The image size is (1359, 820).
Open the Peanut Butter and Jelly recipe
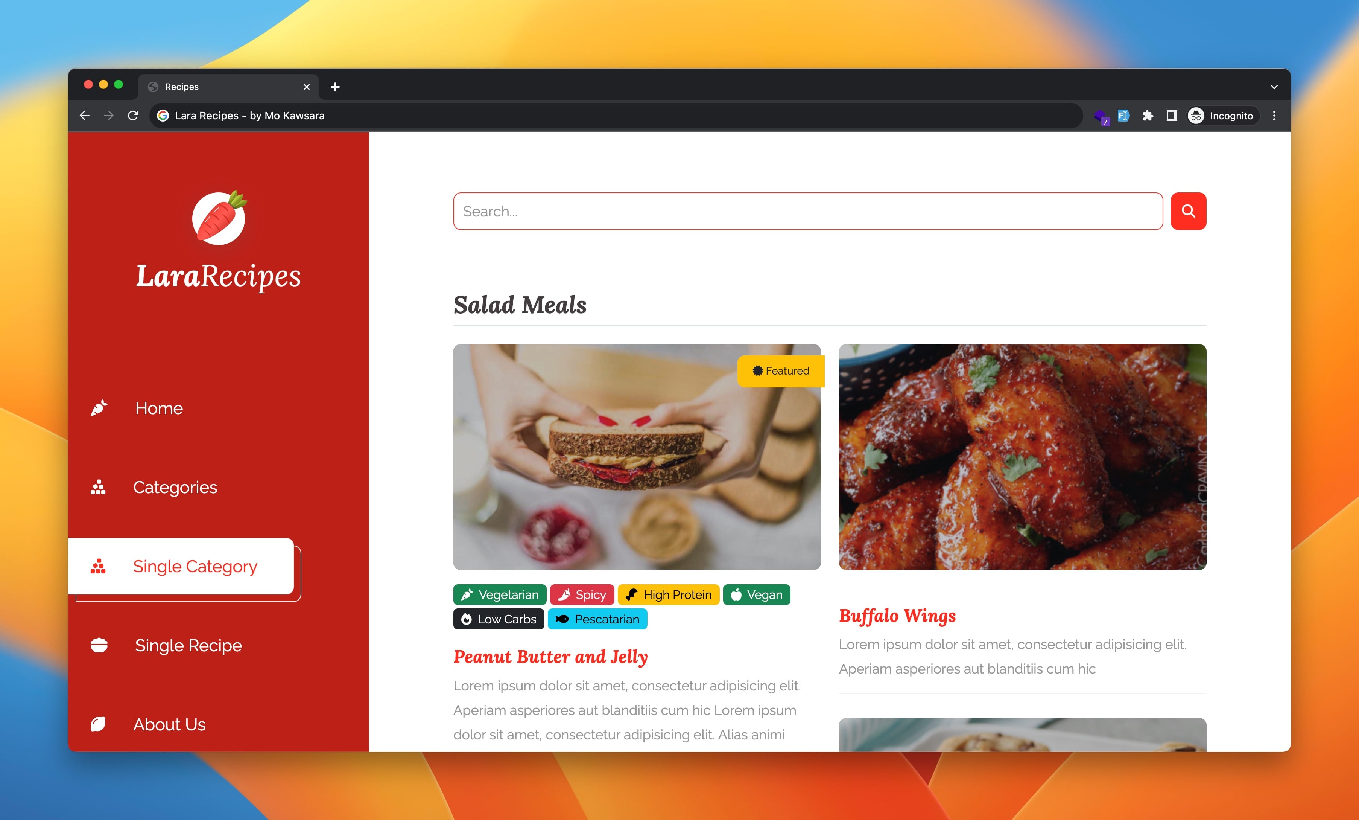tap(551, 657)
